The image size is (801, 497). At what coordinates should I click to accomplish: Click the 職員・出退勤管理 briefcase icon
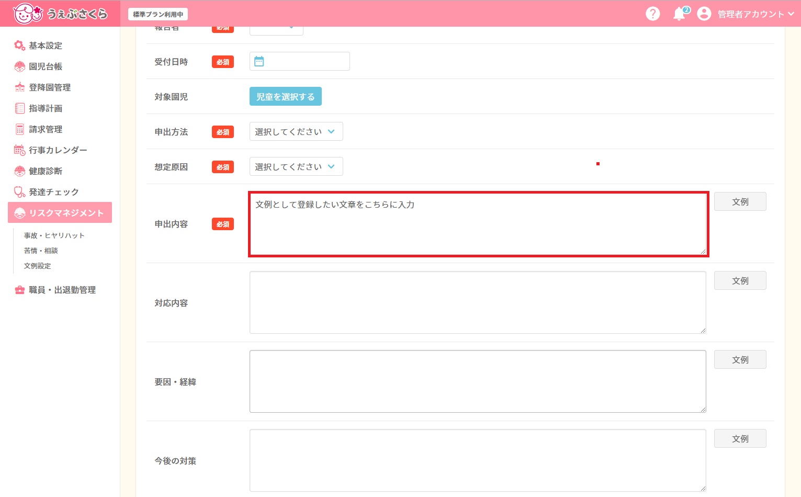[x=19, y=290]
